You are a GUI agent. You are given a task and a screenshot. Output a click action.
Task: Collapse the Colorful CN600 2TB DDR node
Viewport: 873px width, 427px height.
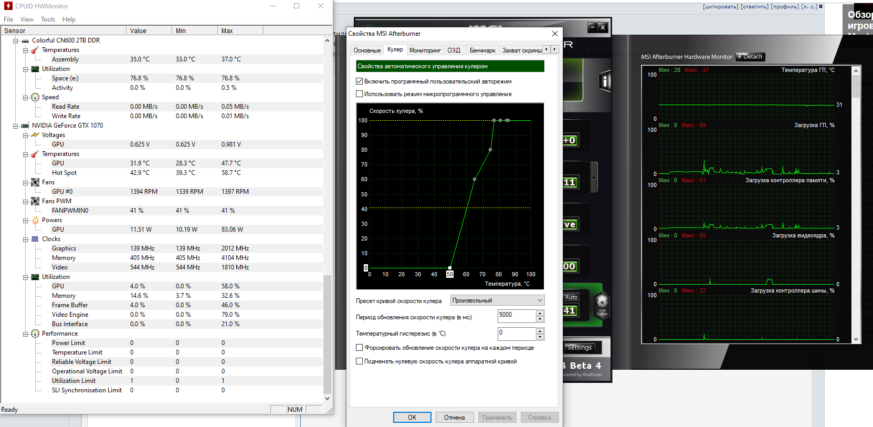16,40
